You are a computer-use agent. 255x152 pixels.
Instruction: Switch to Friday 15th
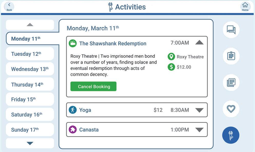(x=30, y=99)
